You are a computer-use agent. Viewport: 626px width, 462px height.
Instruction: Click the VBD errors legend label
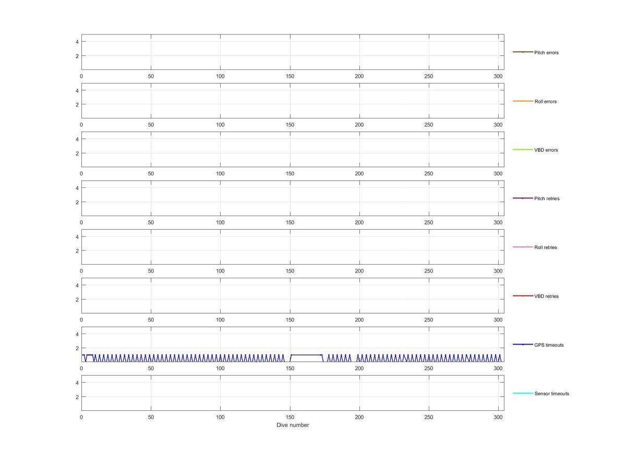point(546,150)
